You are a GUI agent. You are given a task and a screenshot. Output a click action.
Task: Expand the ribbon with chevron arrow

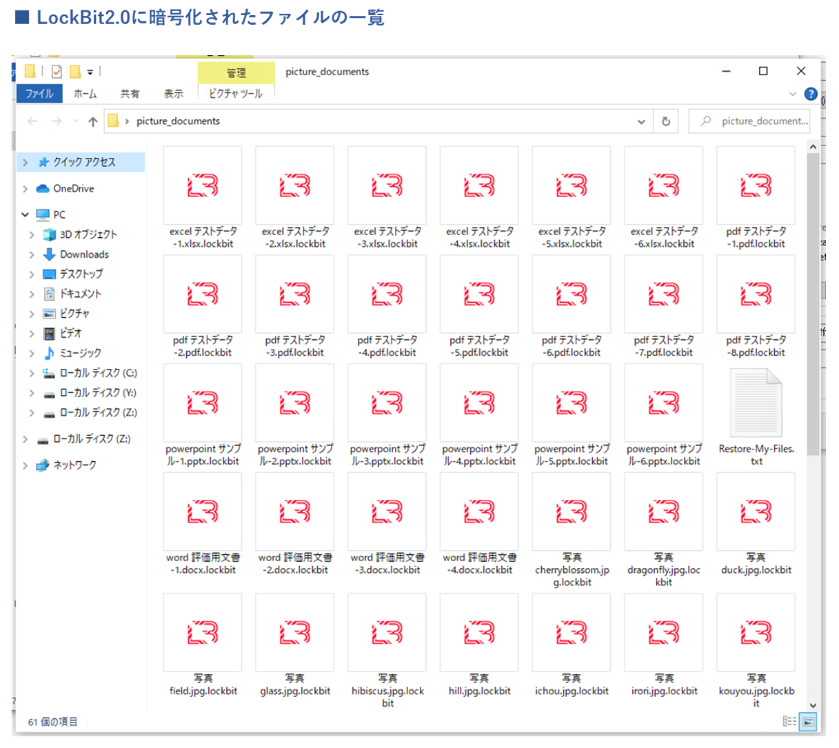click(792, 94)
